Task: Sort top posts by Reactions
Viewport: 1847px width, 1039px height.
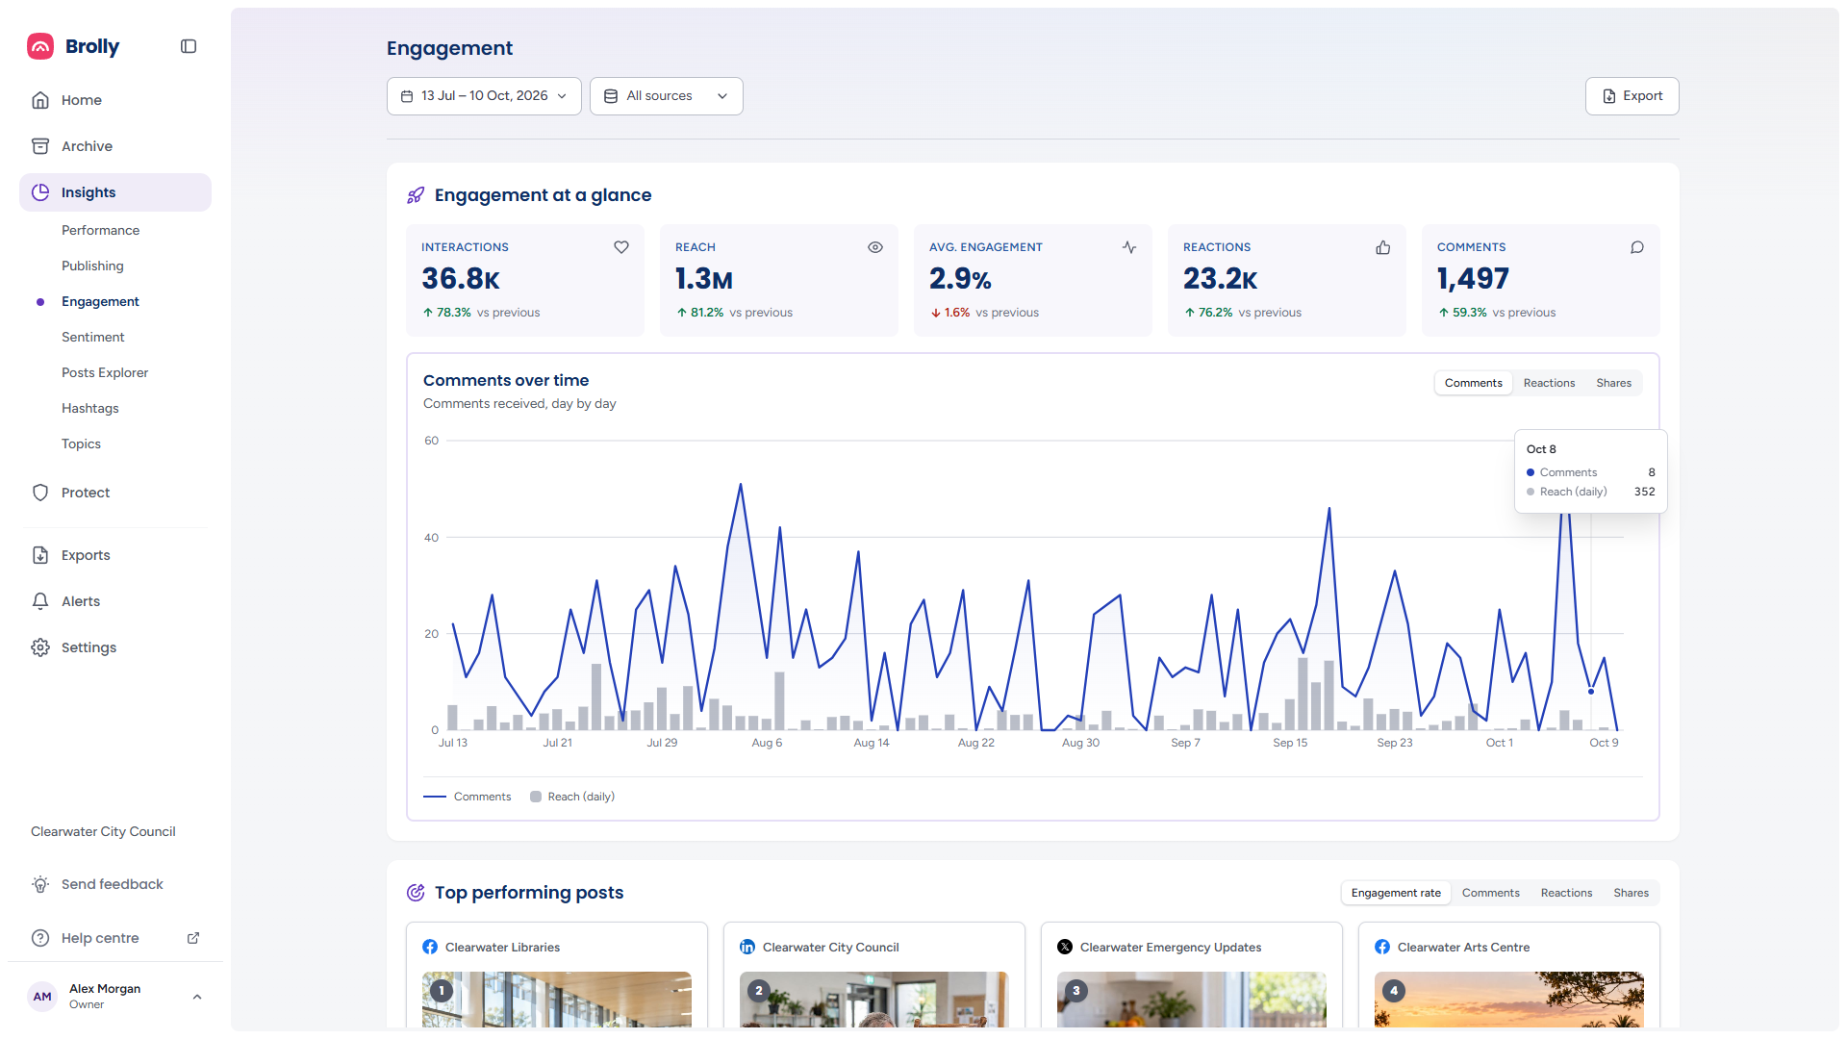Action: (1566, 893)
